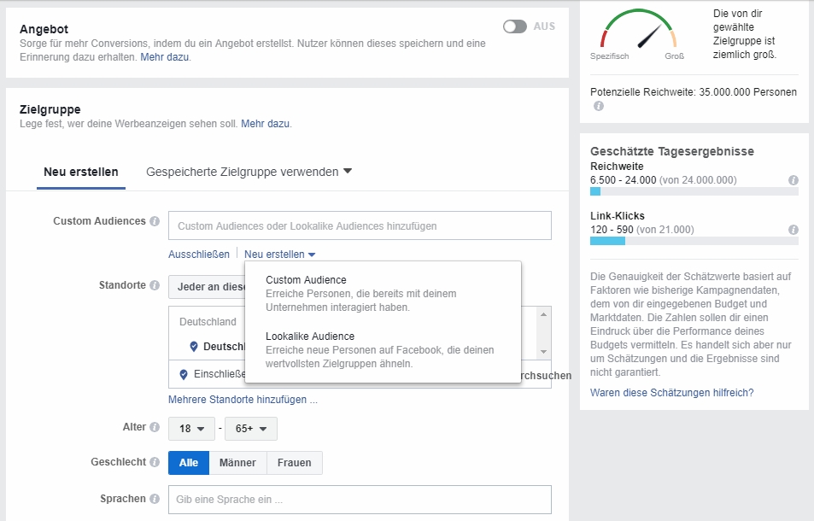The image size is (814, 521).
Task: Click info icon beside Geschlecht label
Action: tap(155, 462)
